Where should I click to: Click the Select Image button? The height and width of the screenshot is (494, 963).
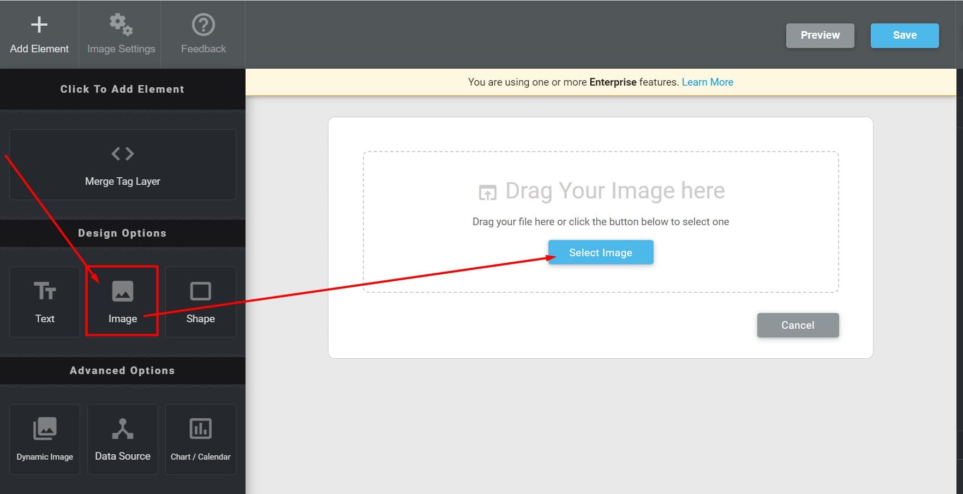click(600, 252)
